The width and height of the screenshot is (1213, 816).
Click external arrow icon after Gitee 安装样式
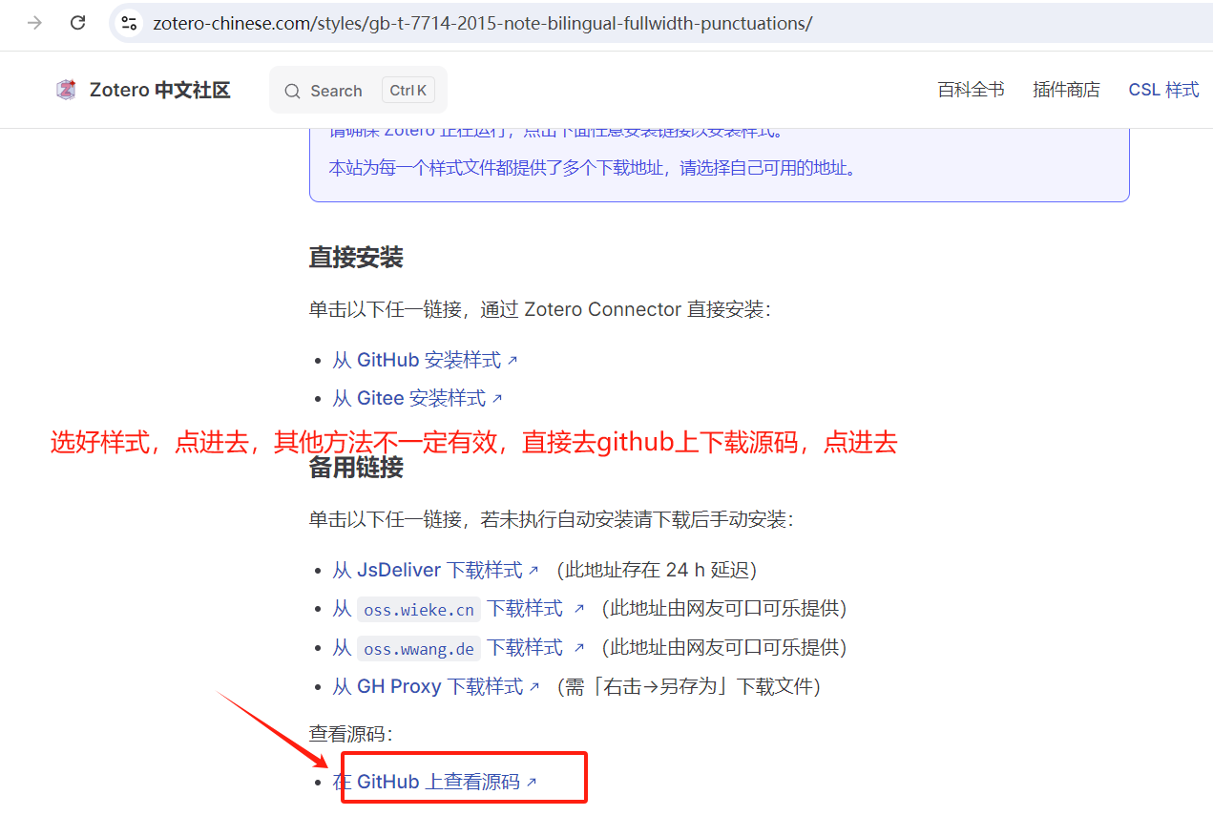point(497,399)
